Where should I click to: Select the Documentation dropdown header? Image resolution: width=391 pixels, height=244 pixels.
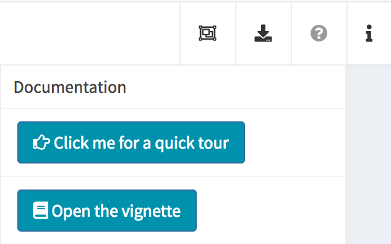[70, 87]
